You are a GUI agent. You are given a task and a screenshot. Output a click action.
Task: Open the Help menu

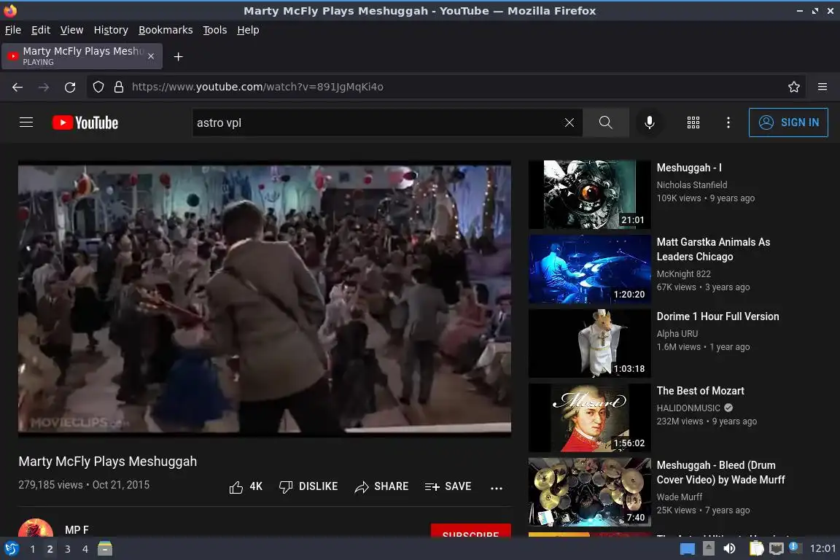tap(248, 30)
